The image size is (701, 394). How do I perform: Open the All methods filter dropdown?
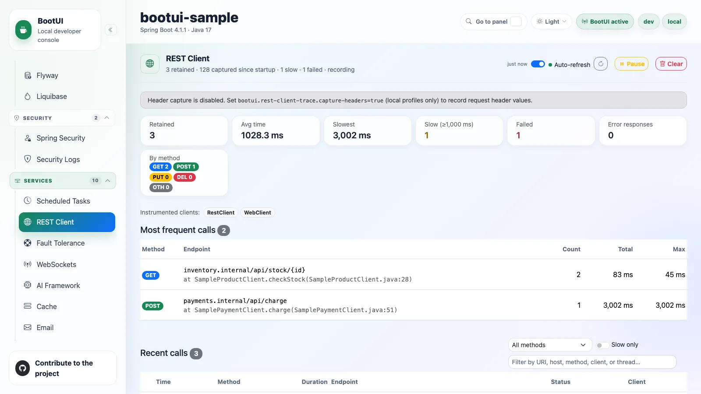click(x=550, y=345)
